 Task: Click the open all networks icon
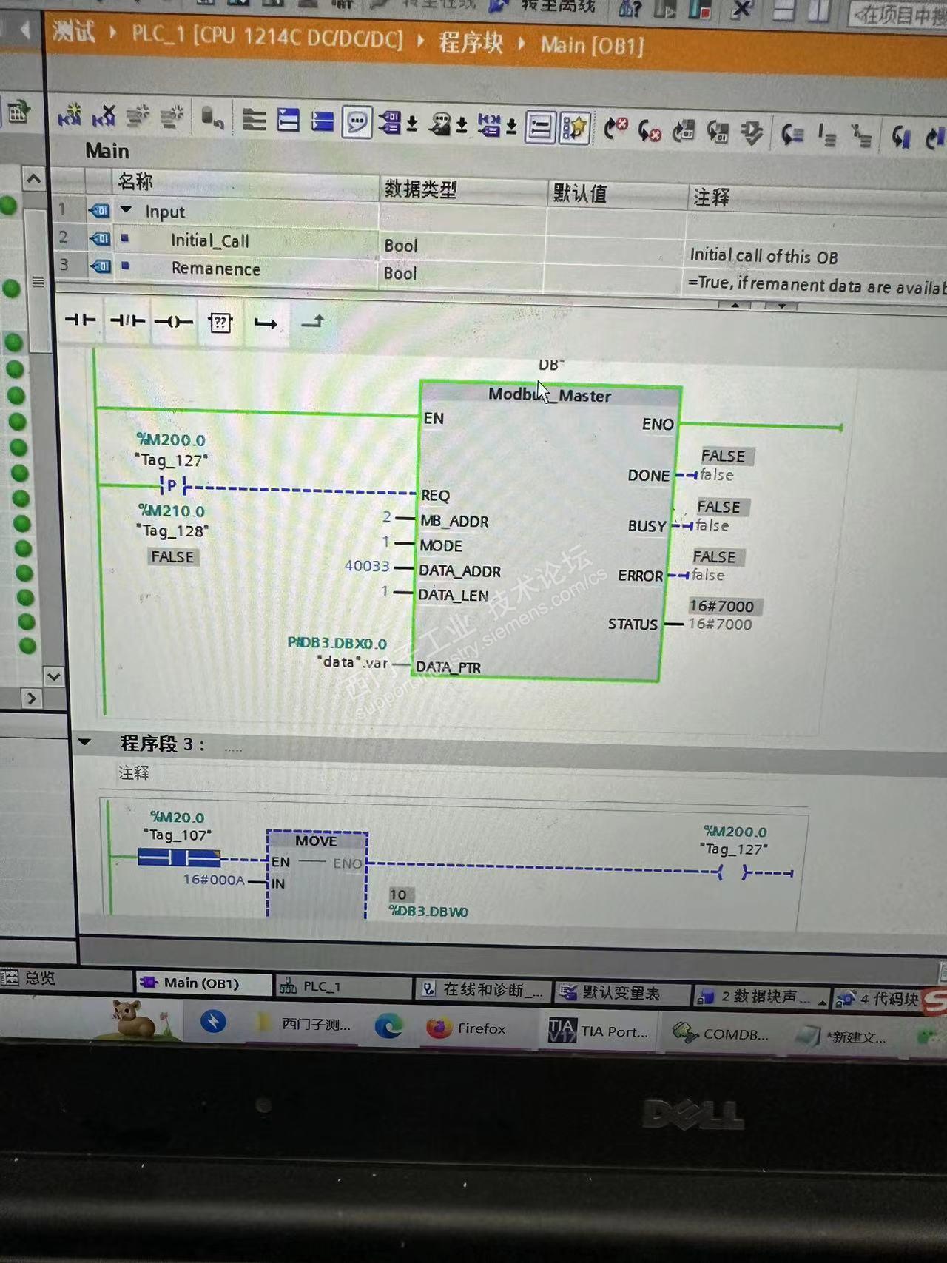point(288,120)
